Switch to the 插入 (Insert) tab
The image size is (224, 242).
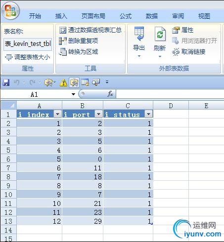pyautogui.click(x=61, y=16)
